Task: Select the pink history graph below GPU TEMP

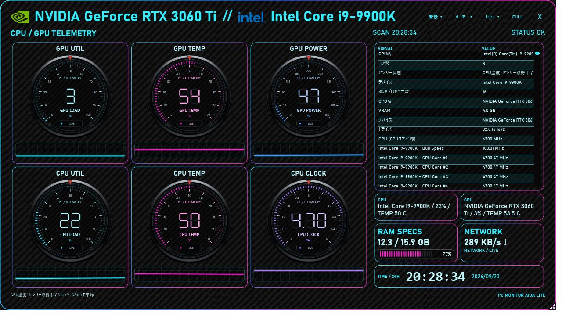Action: tap(190, 150)
